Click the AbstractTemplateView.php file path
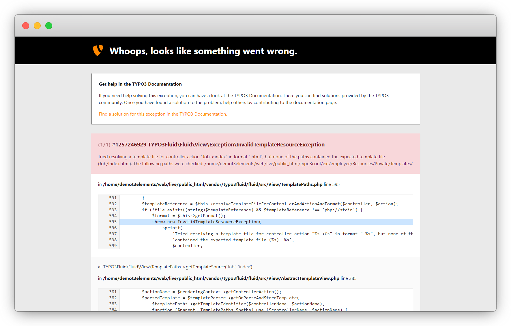The height and width of the screenshot is (326, 511). 221,278
